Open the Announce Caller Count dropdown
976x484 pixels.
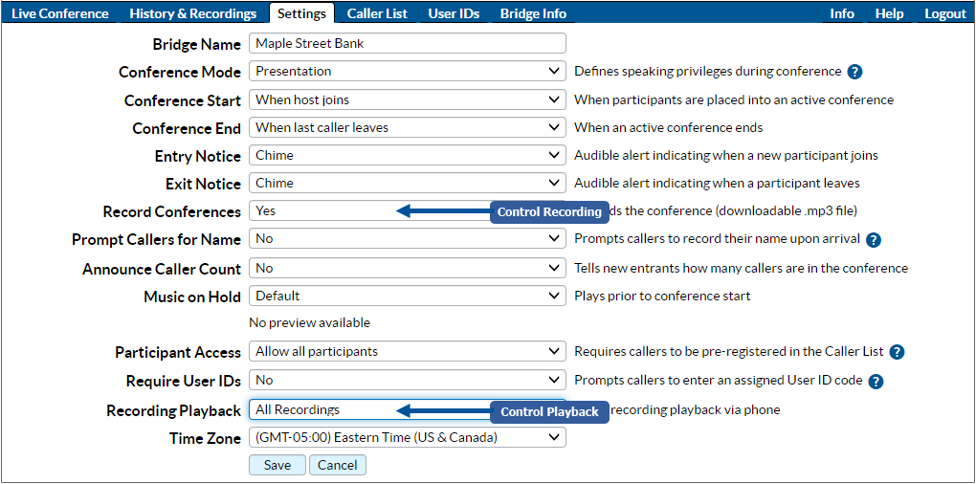click(x=407, y=268)
